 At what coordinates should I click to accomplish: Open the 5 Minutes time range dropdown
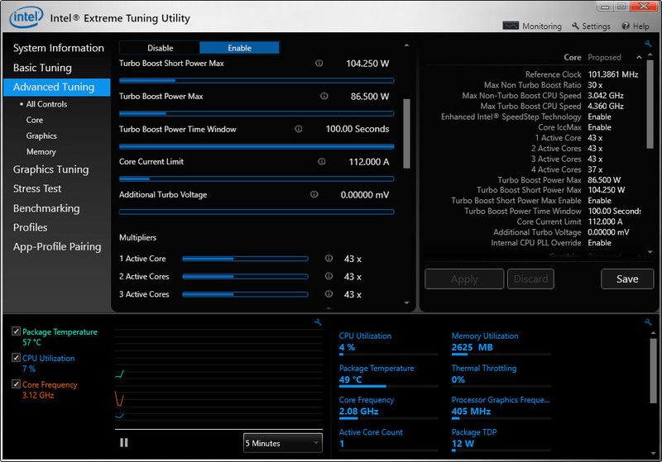(283, 443)
